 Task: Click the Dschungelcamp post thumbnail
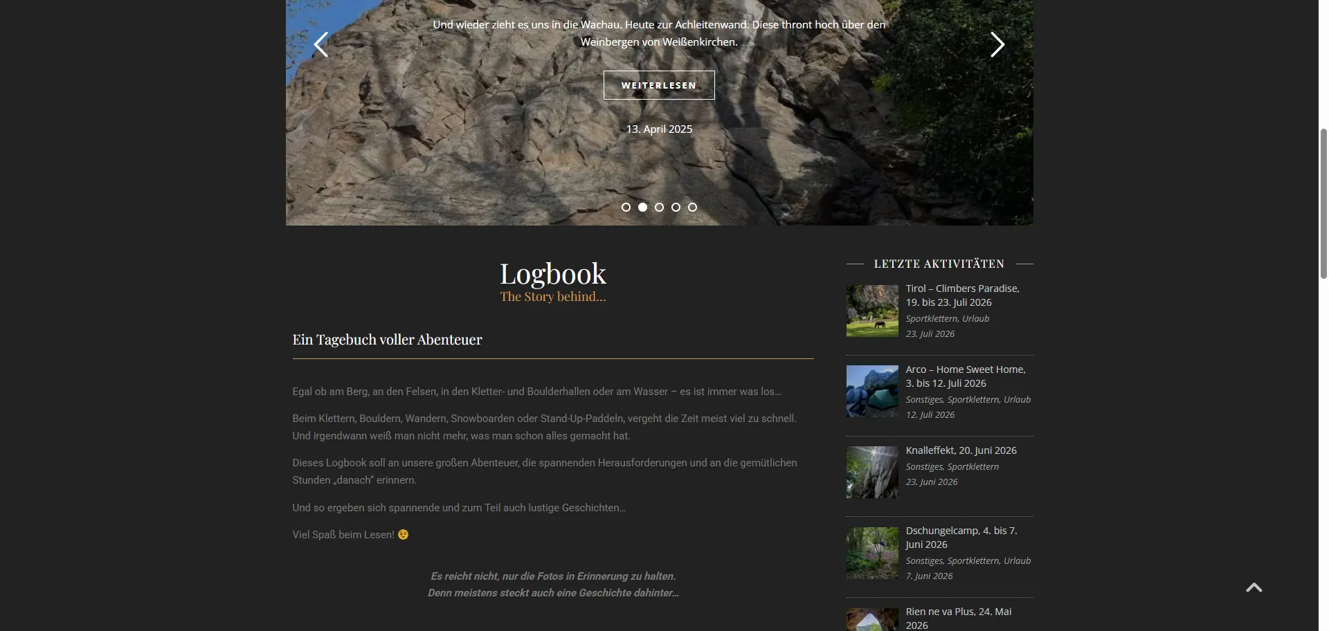(872, 554)
